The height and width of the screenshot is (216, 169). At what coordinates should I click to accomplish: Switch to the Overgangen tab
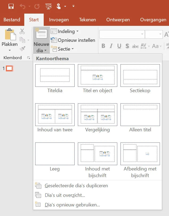pos(153,20)
